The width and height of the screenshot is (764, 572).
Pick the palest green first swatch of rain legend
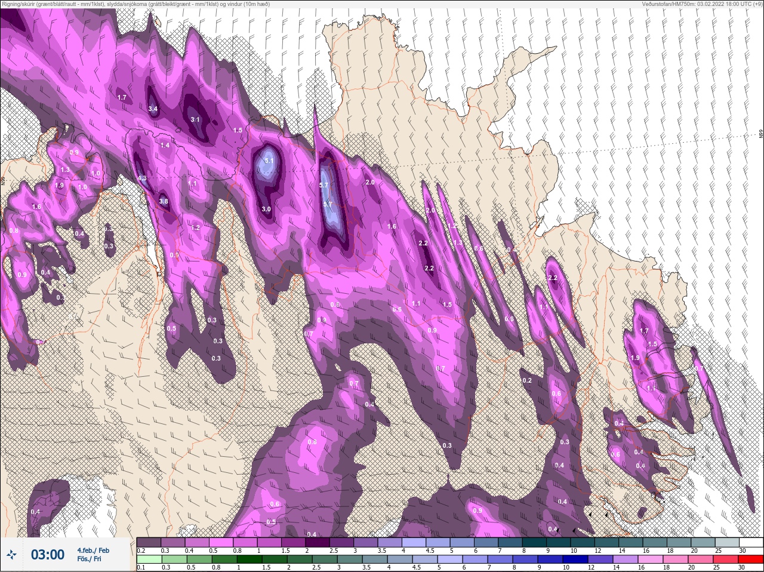[149, 559]
